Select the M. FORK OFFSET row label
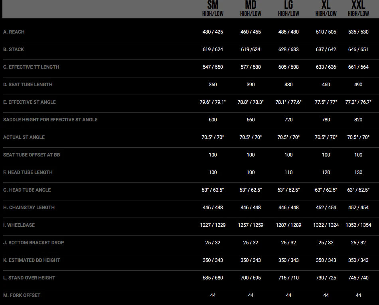 point(22,295)
